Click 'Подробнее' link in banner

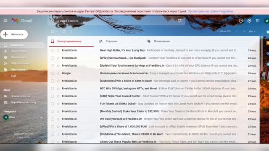227,11
